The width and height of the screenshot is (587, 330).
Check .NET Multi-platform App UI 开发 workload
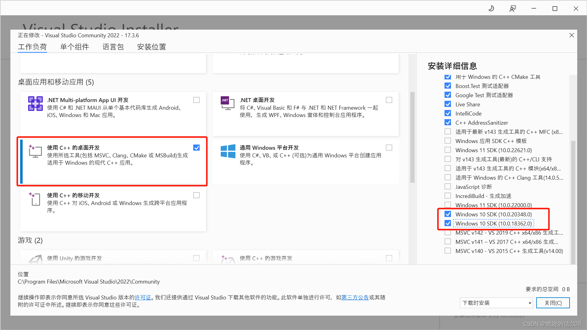point(197,100)
